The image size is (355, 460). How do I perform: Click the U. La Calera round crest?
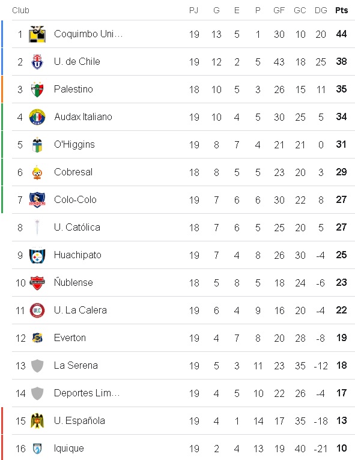(x=37, y=310)
